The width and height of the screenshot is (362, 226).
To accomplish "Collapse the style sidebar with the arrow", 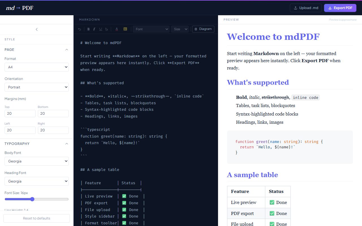I will tap(36, 29).
